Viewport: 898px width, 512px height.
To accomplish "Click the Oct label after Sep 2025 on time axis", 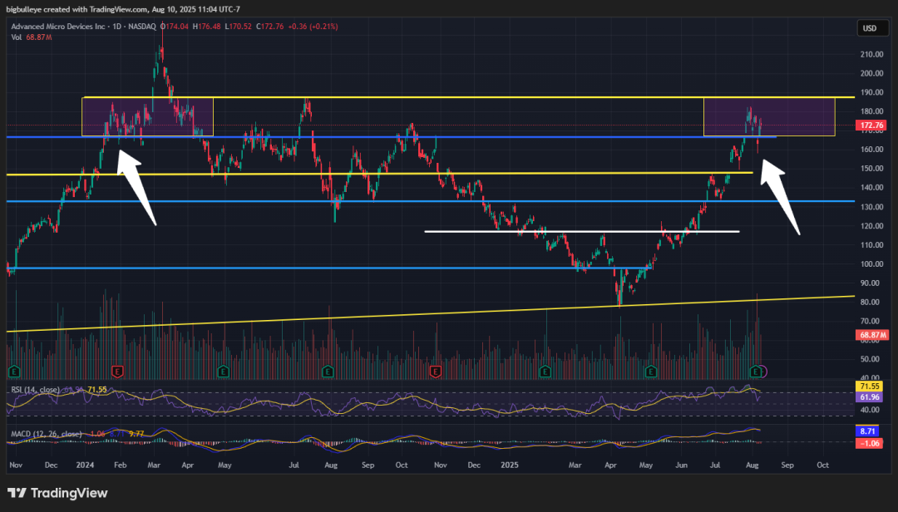I will pyautogui.click(x=822, y=465).
